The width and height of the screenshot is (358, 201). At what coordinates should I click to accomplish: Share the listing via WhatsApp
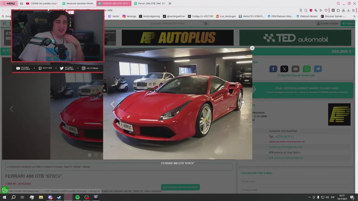click(307, 69)
